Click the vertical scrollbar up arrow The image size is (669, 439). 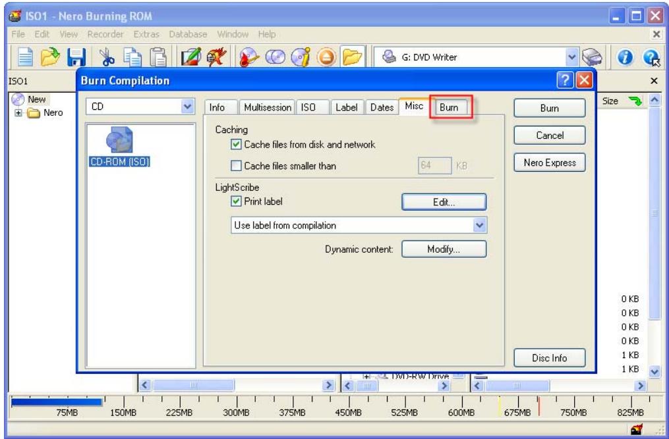[655, 100]
